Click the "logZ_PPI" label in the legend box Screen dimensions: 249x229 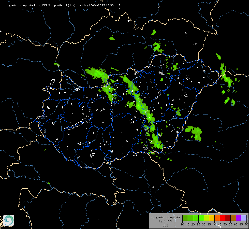(x=165, y=221)
